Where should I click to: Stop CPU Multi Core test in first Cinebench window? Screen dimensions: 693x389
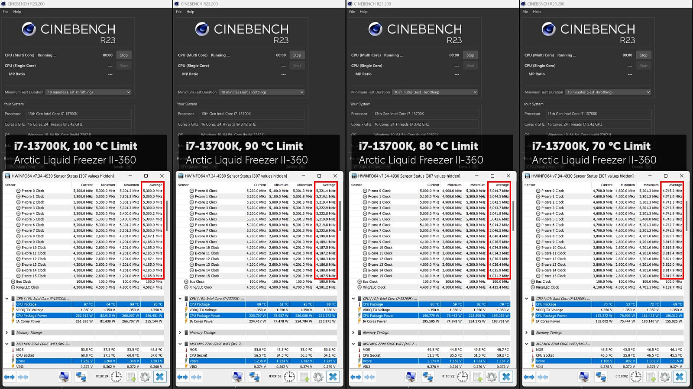coord(124,55)
